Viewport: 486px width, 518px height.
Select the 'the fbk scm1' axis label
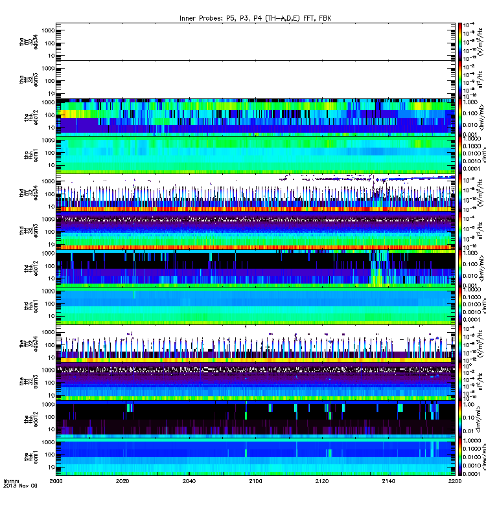[x=31, y=457]
